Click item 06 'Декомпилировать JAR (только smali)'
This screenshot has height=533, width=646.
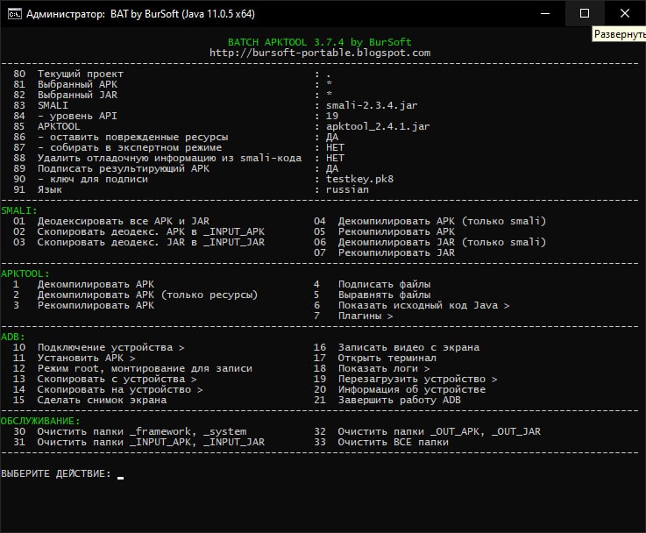point(429,242)
